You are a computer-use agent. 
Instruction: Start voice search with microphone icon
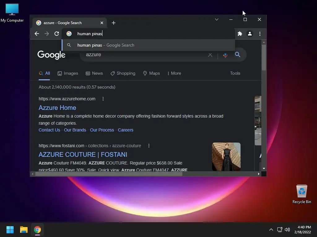[225, 55]
